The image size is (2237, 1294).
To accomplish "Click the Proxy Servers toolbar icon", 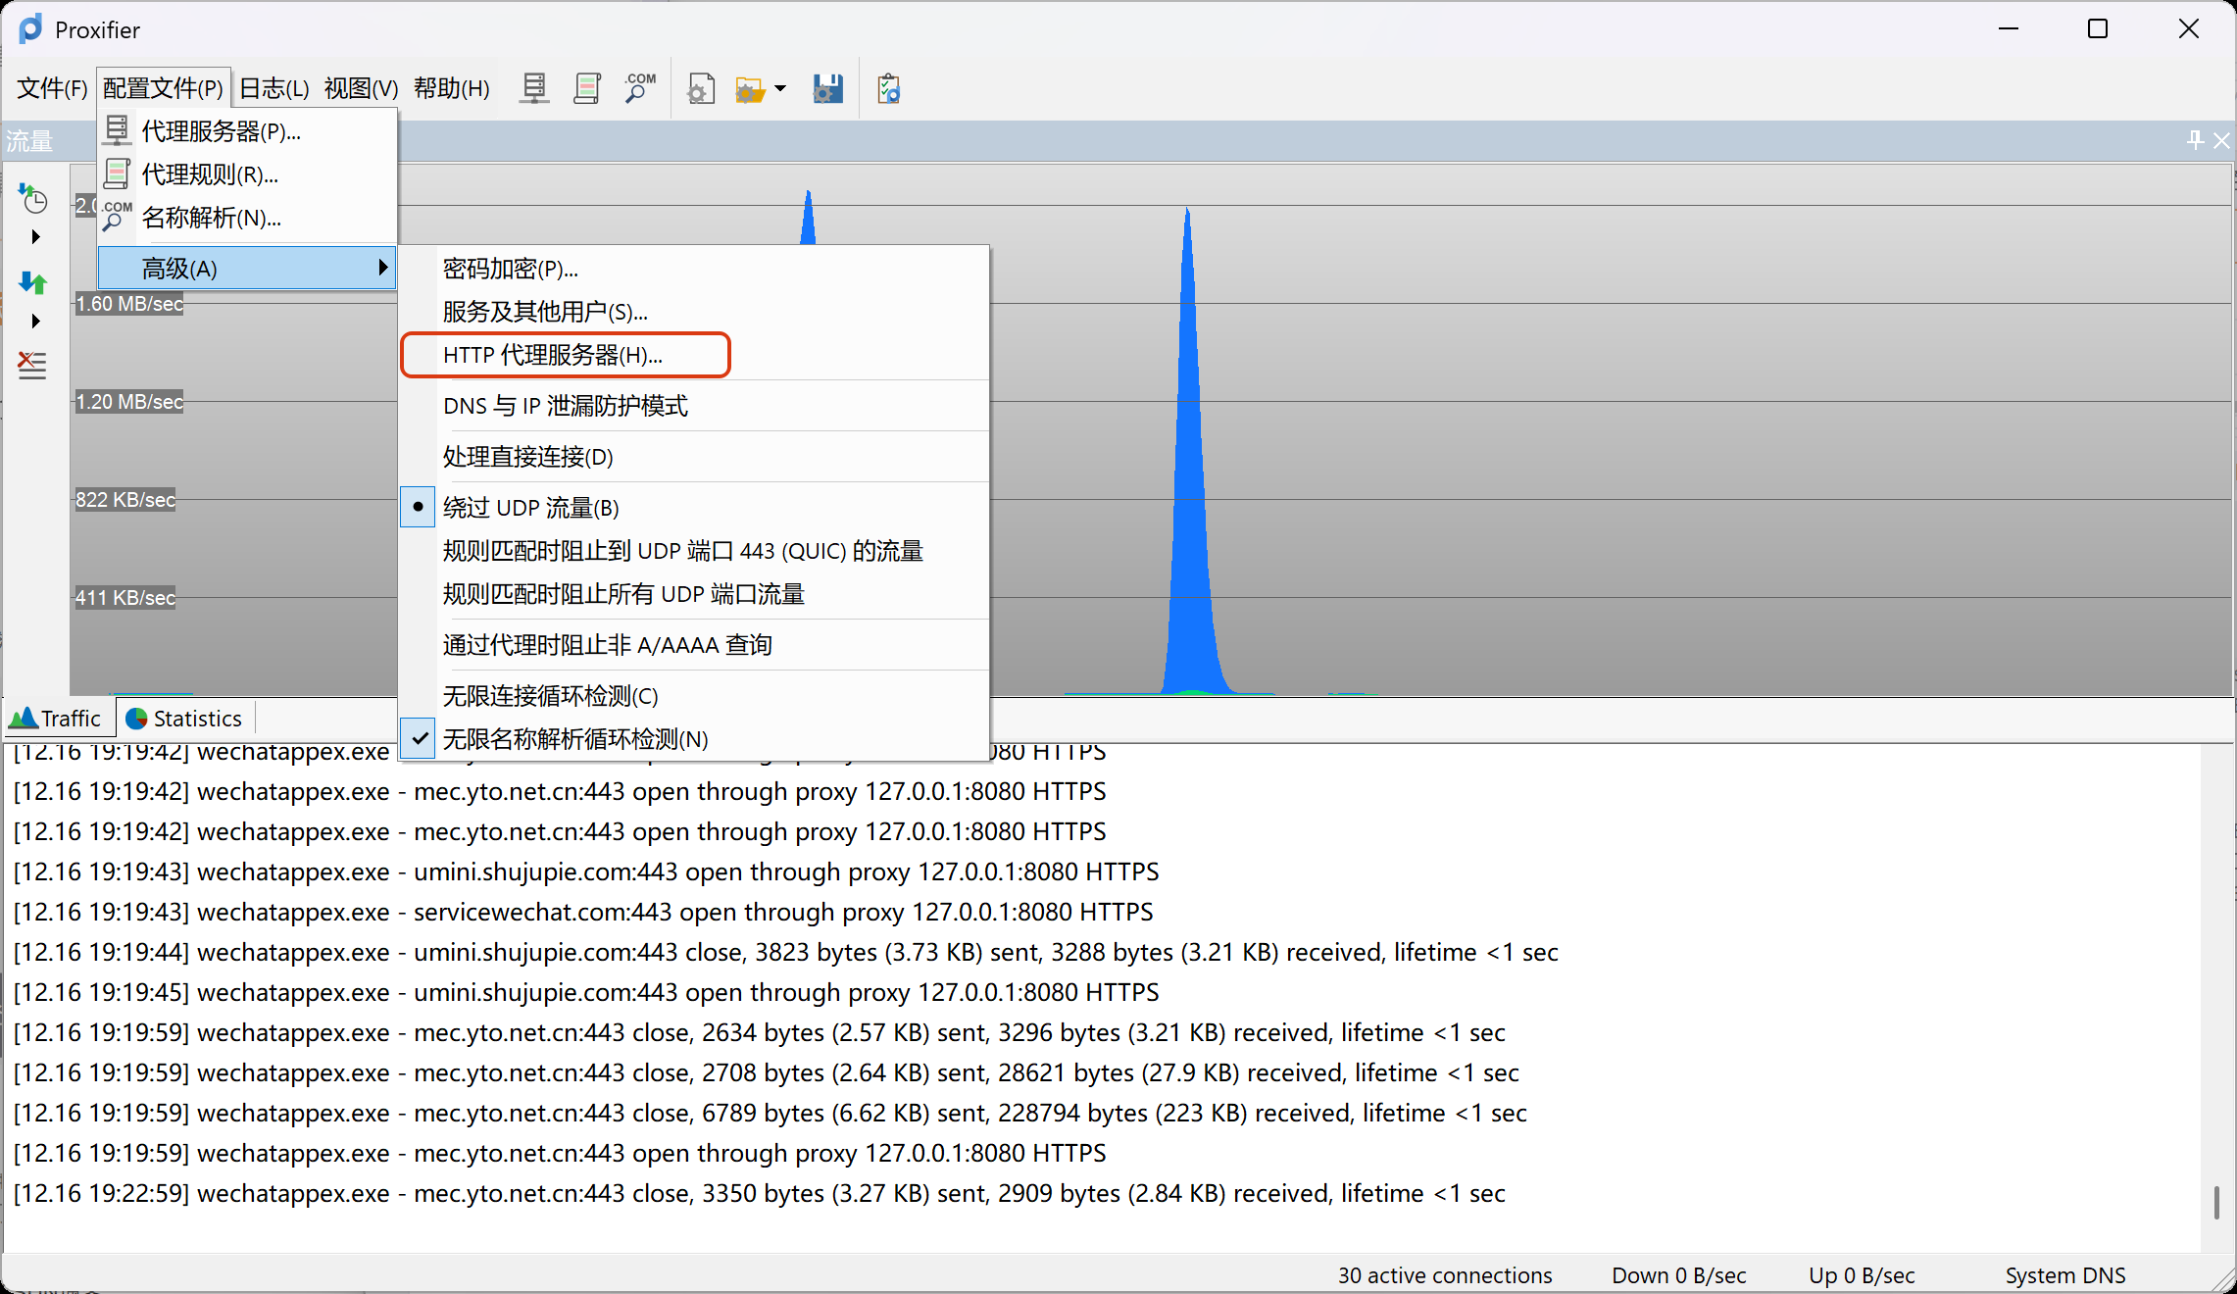I will [x=534, y=89].
